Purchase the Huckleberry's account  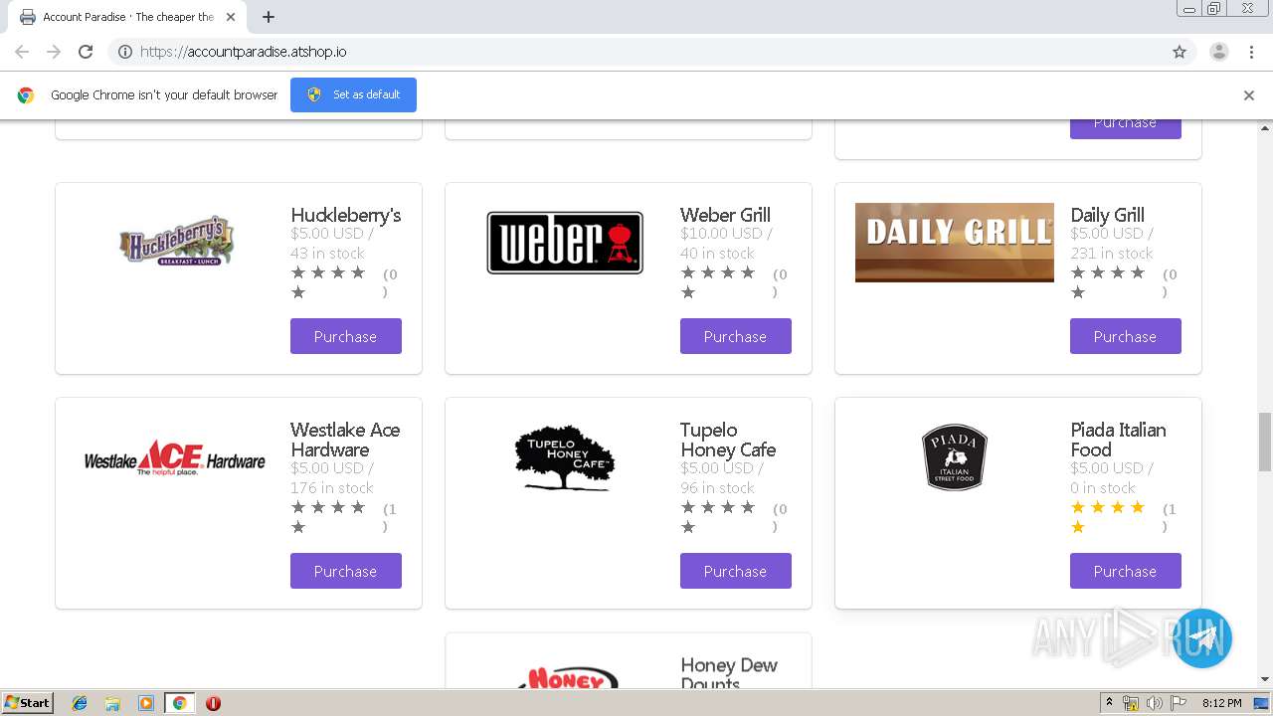coord(346,336)
